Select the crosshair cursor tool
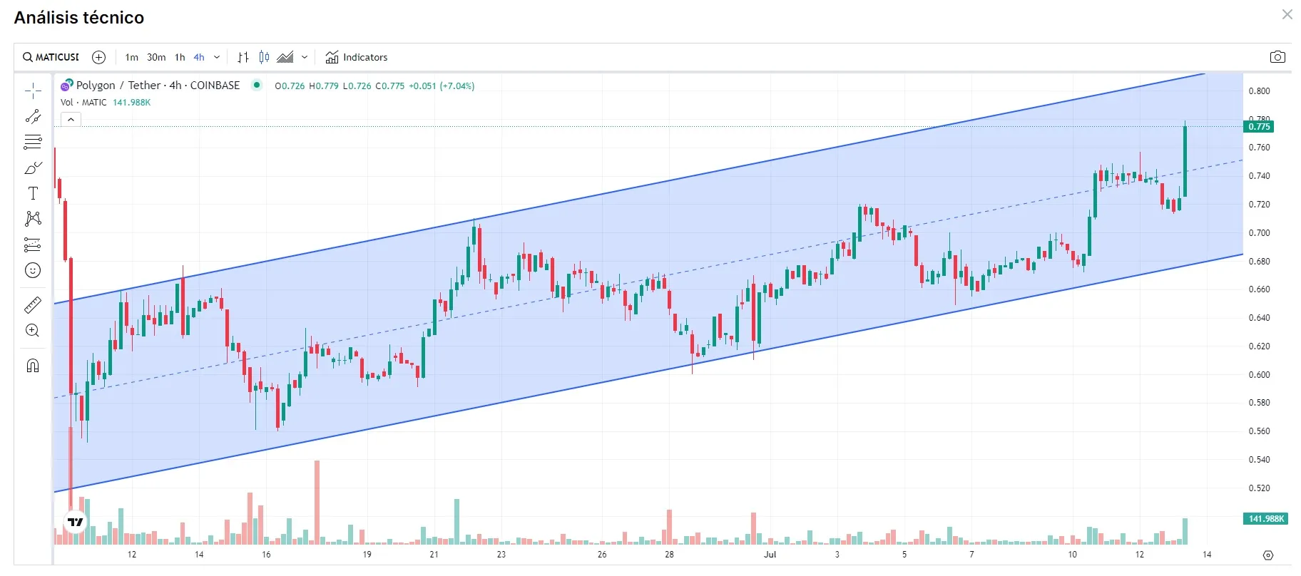The height and width of the screenshot is (576, 1301). [x=33, y=91]
